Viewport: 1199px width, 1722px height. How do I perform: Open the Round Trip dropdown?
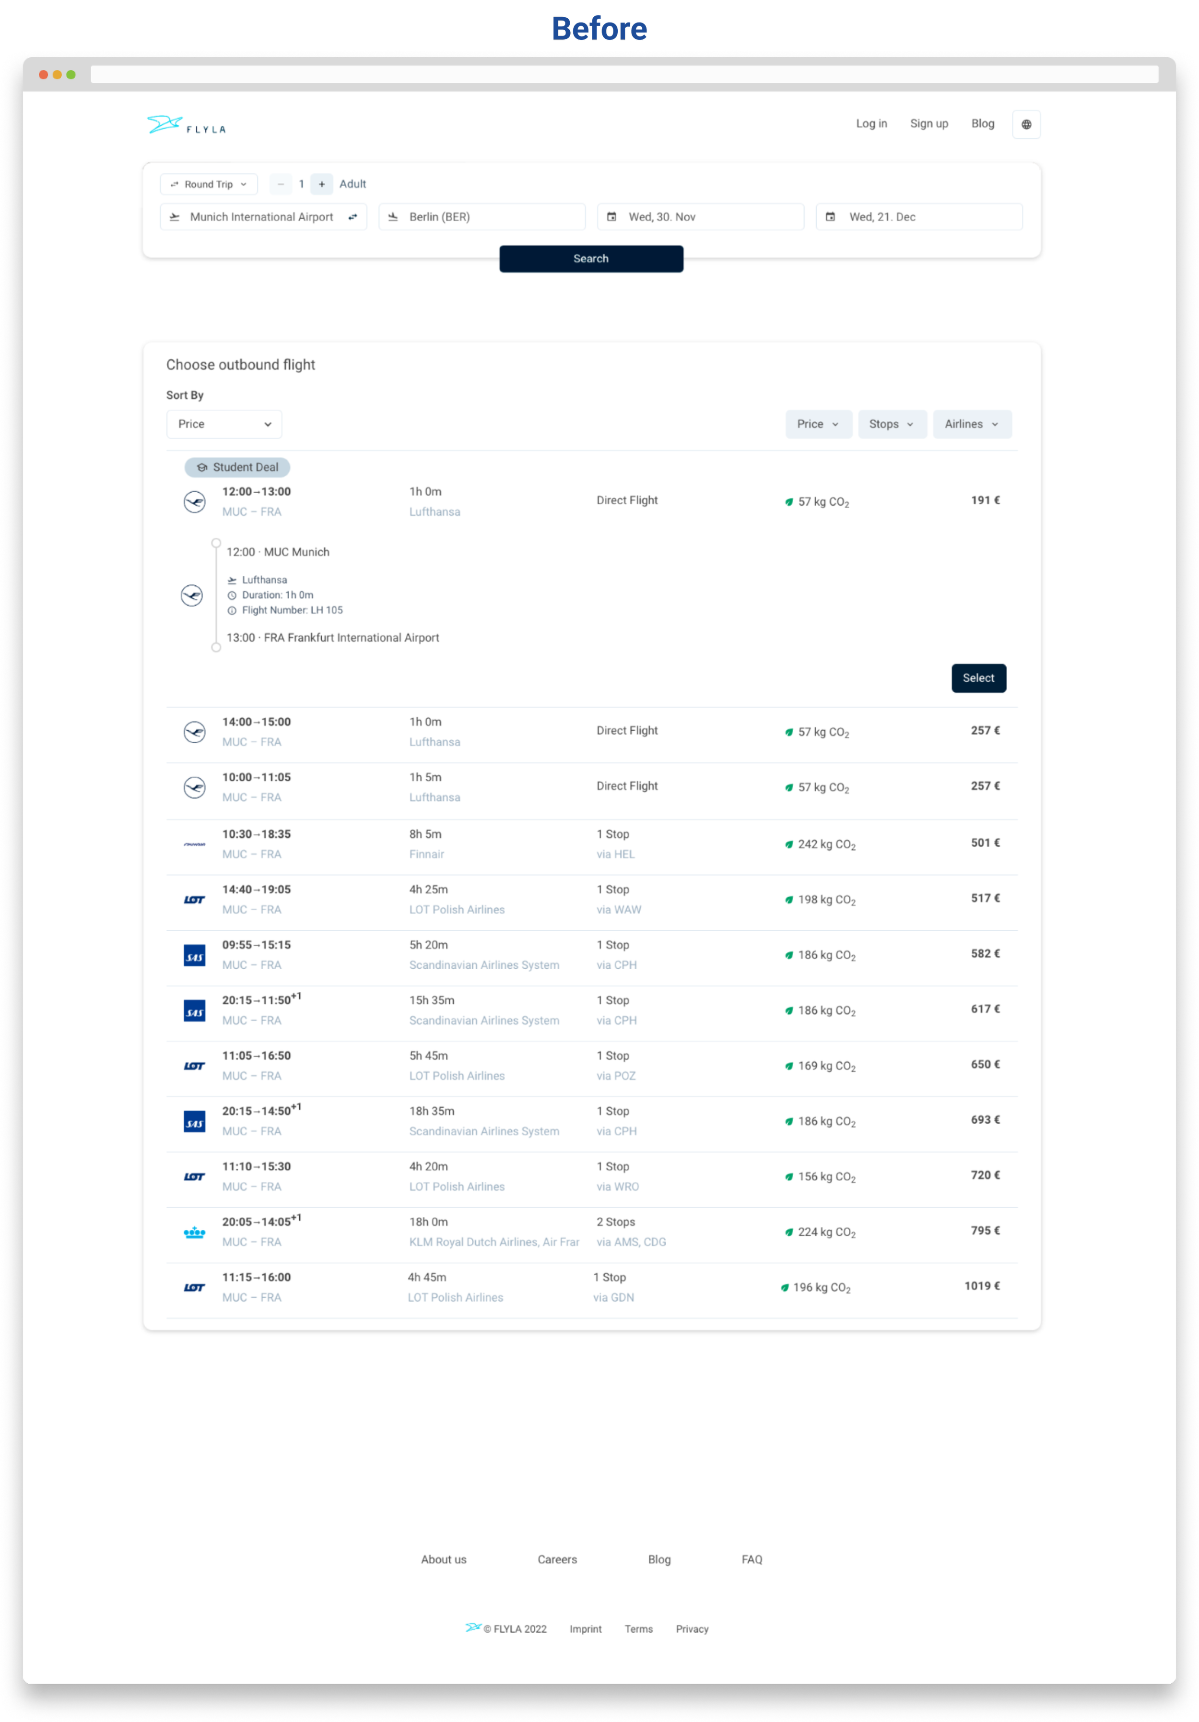(x=209, y=184)
